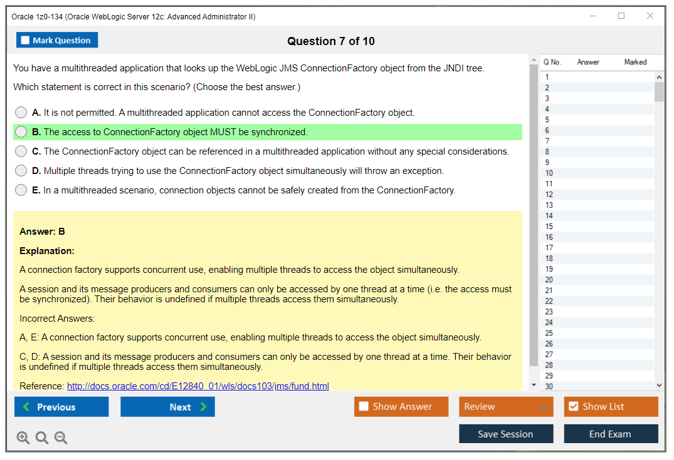Click the green right arrow on Next
674x460 pixels.
coord(203,407)
